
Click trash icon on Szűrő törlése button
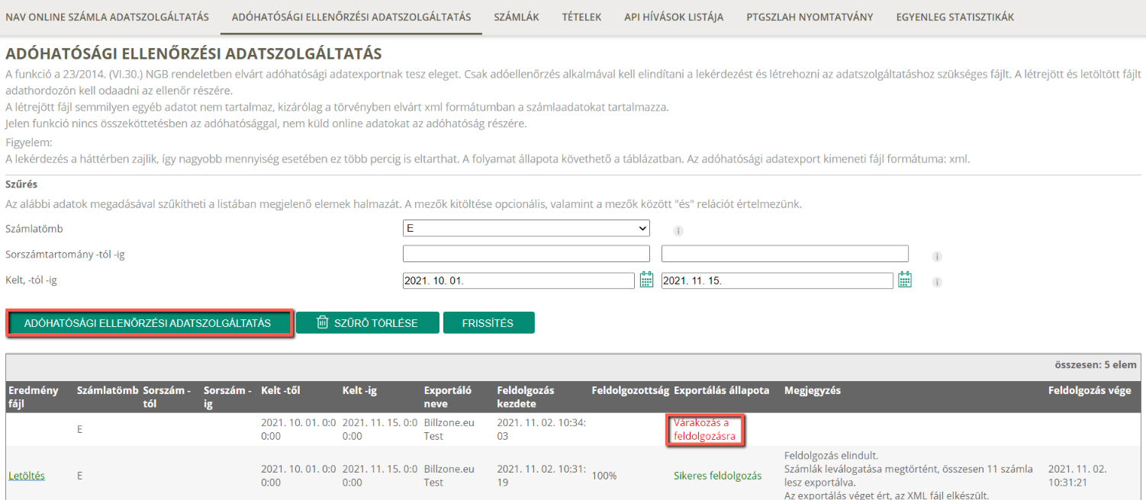pos(323,322)
